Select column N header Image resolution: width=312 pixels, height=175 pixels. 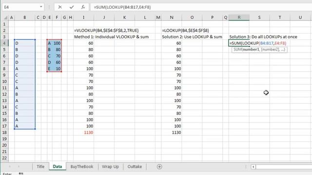click(171, 17)
